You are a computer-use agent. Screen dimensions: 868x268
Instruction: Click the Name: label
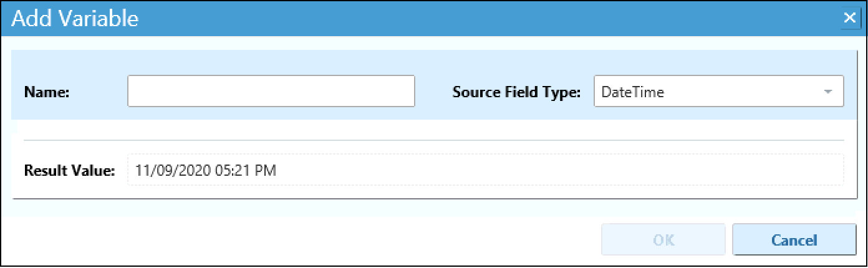(x=46, y=92)
